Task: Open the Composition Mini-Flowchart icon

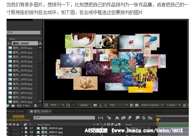Action: (101, 118)
